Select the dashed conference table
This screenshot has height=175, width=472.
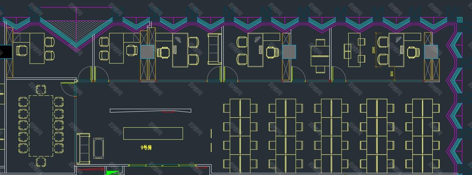click(41, 126)
